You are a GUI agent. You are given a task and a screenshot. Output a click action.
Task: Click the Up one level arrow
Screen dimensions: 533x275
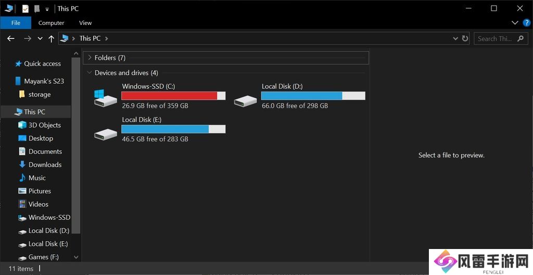coord(51,38)
